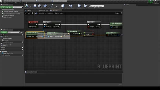Click Branch node Condition pin

tap(88, 27)
